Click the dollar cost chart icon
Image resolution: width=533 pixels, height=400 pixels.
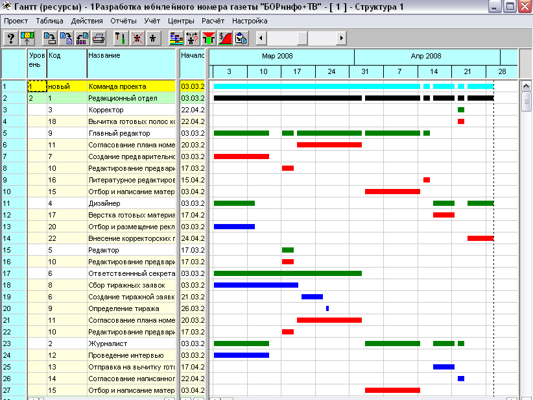click(225, 38)
